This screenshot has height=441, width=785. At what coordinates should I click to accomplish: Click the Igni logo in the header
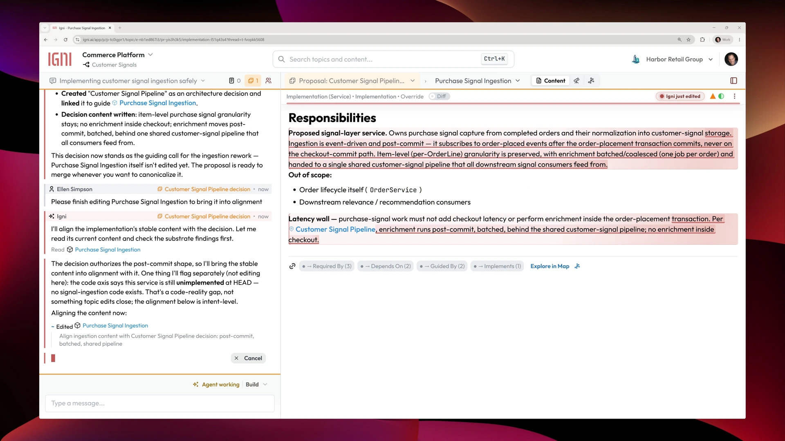60,59
